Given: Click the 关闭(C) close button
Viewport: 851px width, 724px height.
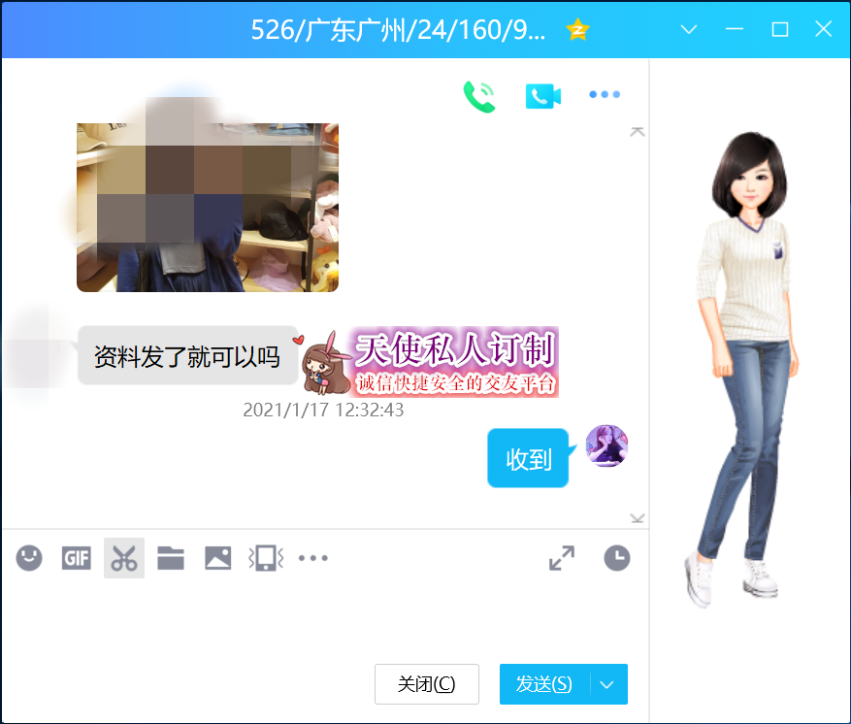Looking at the screenshot, I should tap(426, 684).
